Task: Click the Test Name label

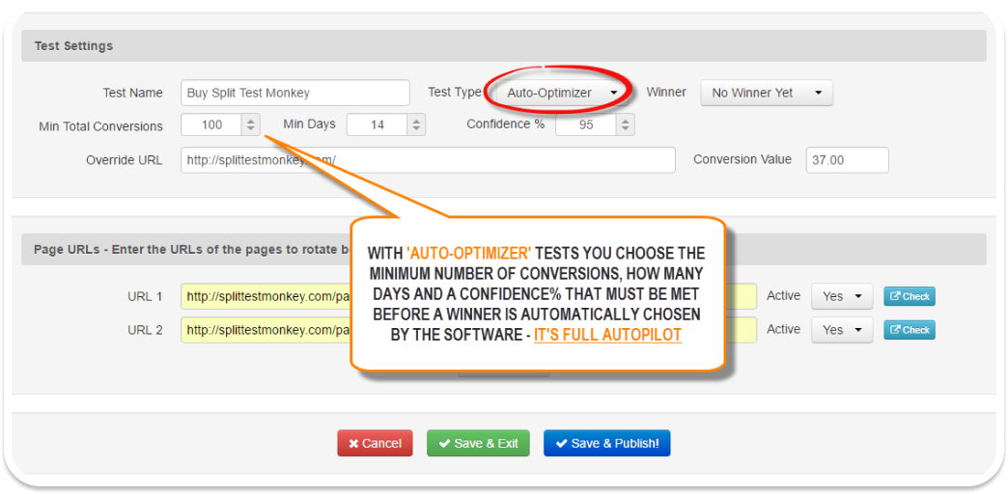Action: point(132,94)
